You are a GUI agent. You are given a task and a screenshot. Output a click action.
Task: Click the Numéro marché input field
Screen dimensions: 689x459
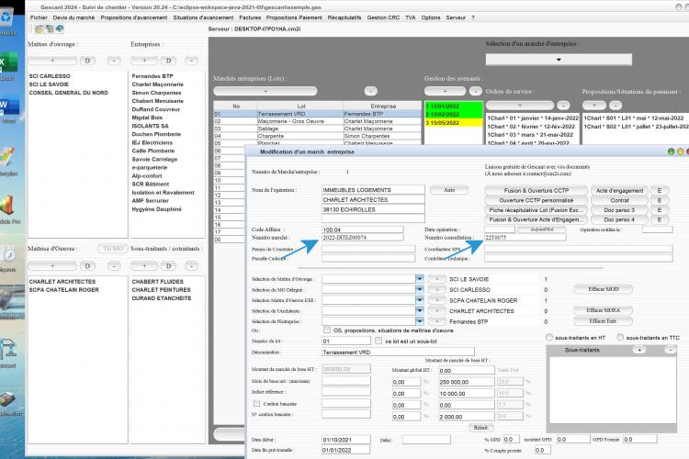click(363, 237)
